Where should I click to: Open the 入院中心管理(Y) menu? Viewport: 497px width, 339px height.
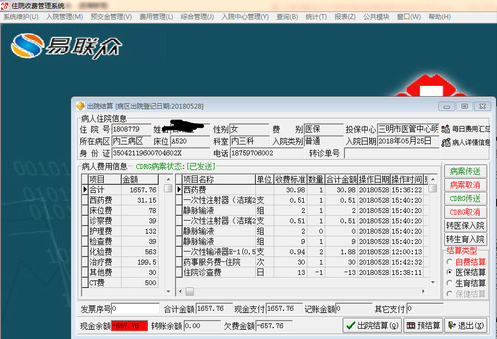pos(245,17)
